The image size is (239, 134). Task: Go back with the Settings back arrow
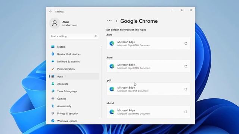(x=51, y=12)
